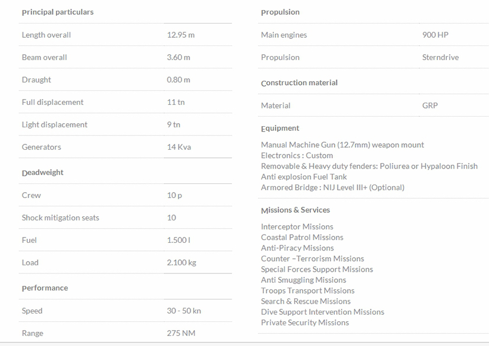Click the Missions & Services heading
Screen dimensions: 489x346
[295, 210]
